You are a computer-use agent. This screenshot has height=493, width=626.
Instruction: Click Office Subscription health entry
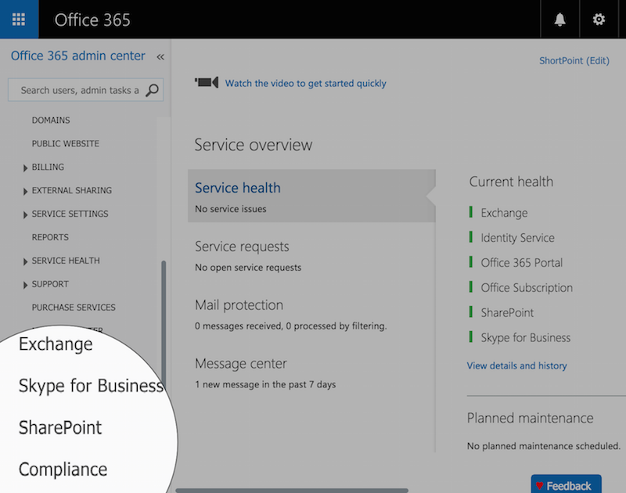tap(527, 288)
